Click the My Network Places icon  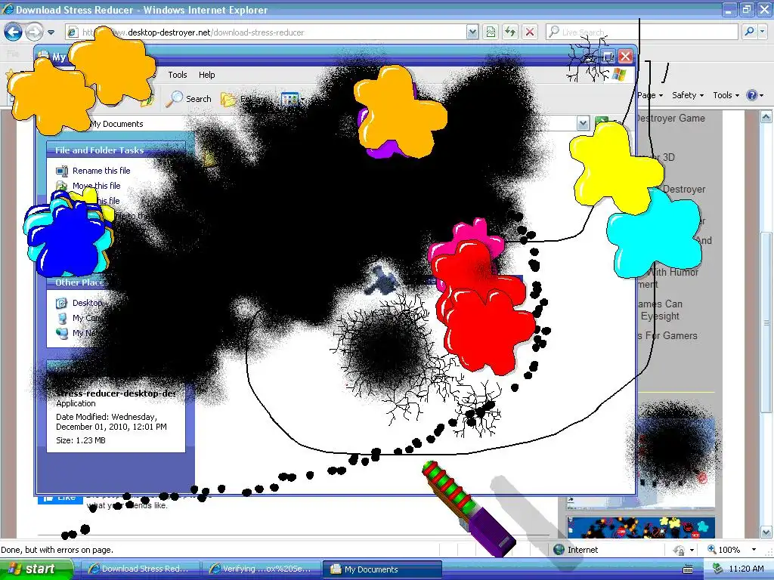(62, 333)
